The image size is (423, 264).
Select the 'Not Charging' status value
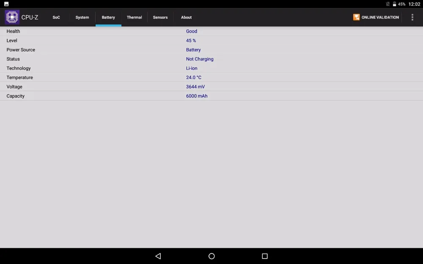[x=200, y=59]
